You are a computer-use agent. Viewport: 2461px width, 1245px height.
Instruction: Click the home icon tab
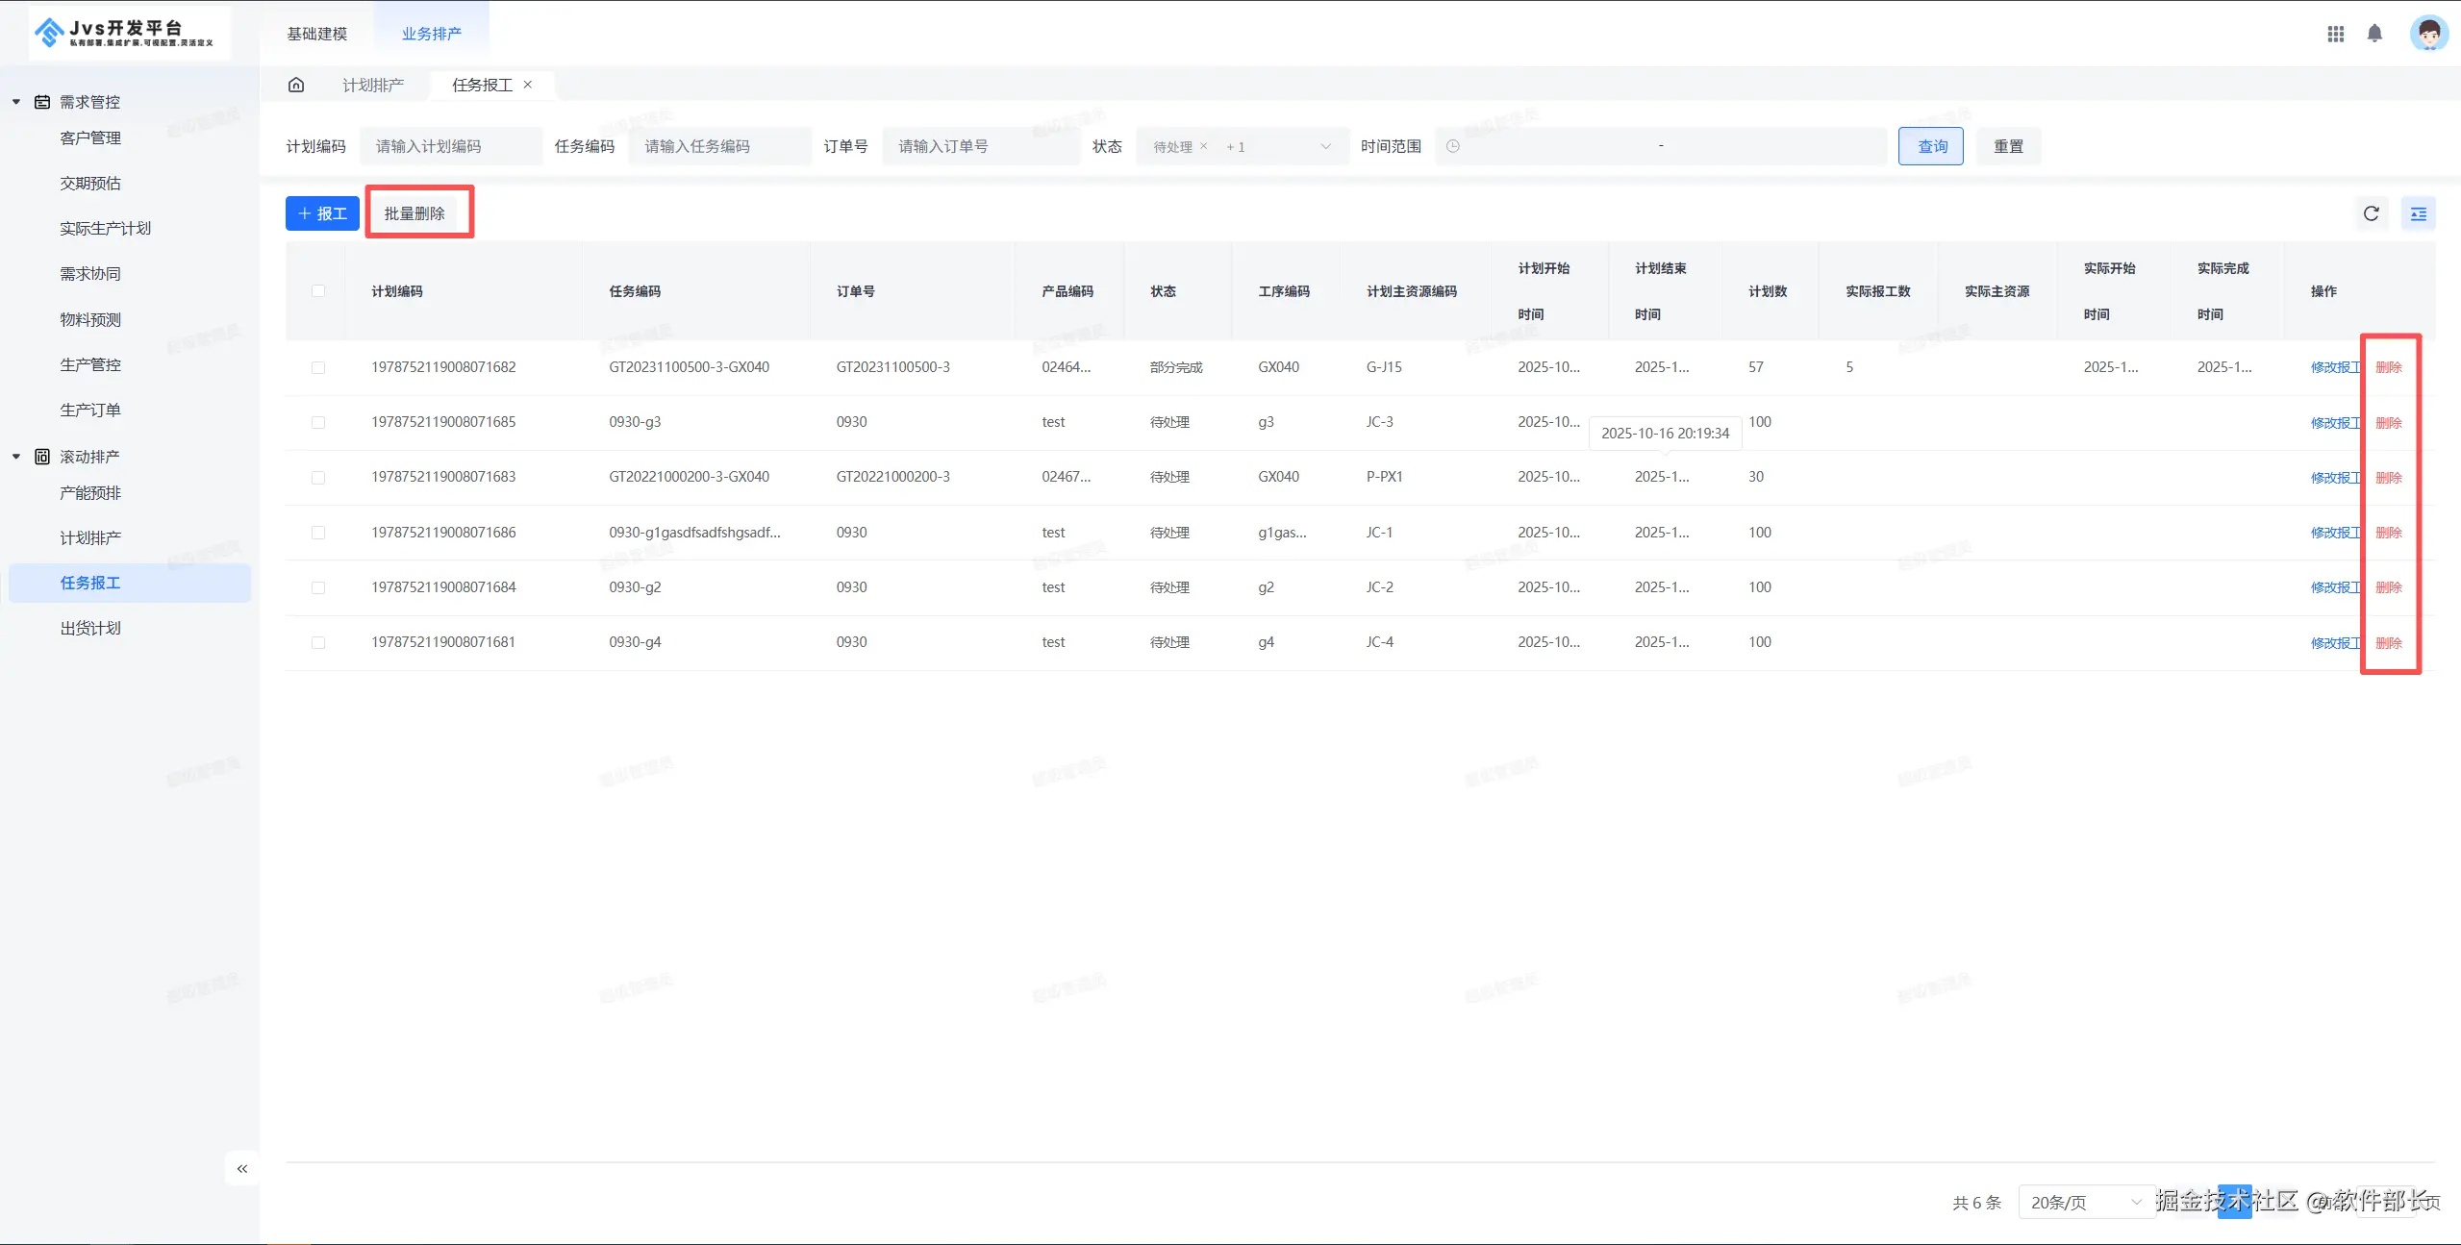point(296,85)
